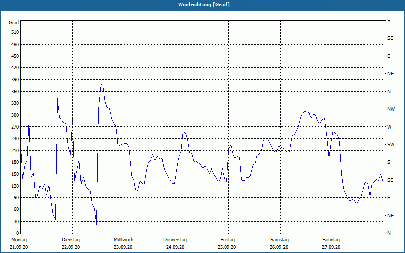
Task: Click the date '27.09.20'
Action: [331, 247]
